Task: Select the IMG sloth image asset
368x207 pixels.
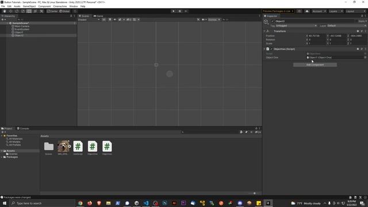Action: click(x=64, y=148)
